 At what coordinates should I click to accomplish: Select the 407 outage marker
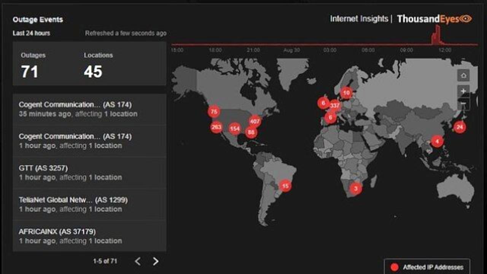255,122
